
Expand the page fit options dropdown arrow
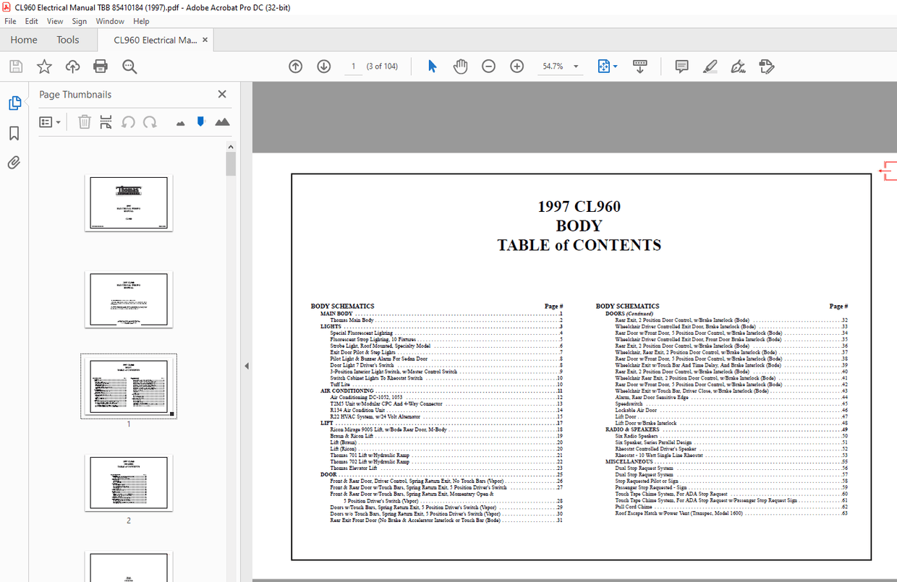(x=616, y=66)
